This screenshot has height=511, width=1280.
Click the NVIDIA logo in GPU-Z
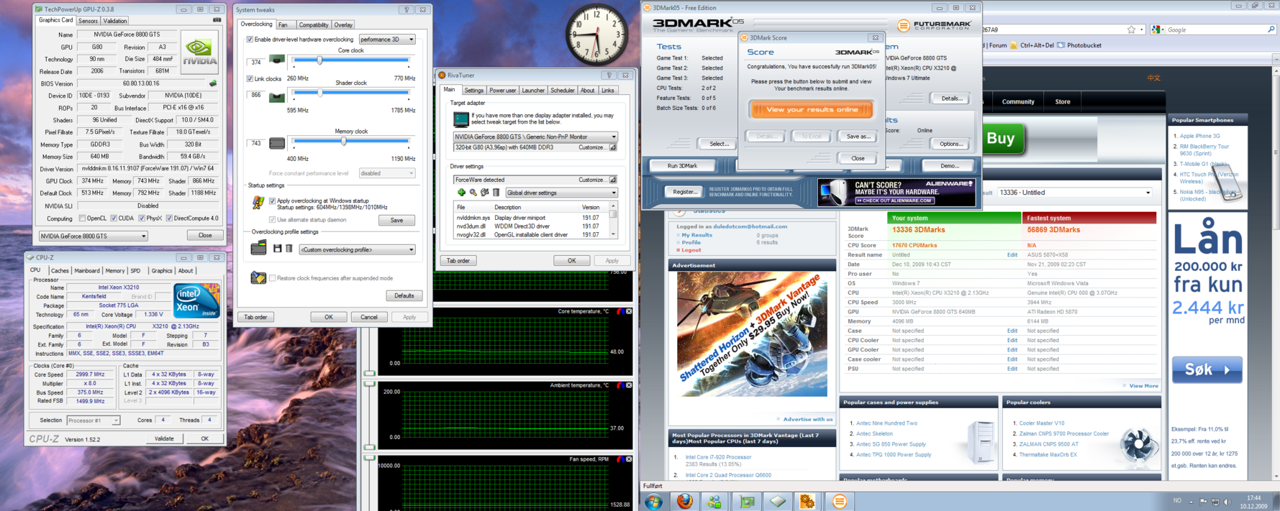(x=199, y=52)
